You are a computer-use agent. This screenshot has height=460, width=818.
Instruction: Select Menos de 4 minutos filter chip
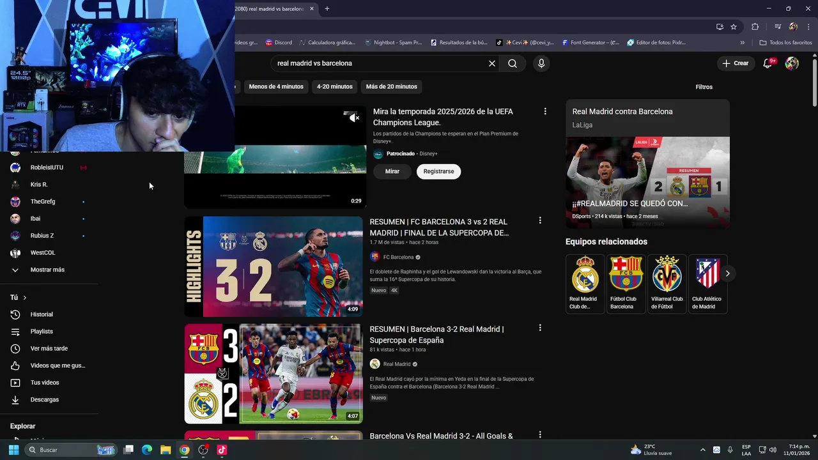276,86
